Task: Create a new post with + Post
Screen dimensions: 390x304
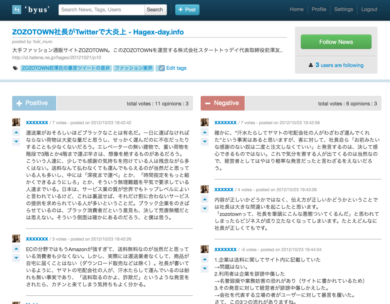Action: pyautogui.click(x=187, y=9)
